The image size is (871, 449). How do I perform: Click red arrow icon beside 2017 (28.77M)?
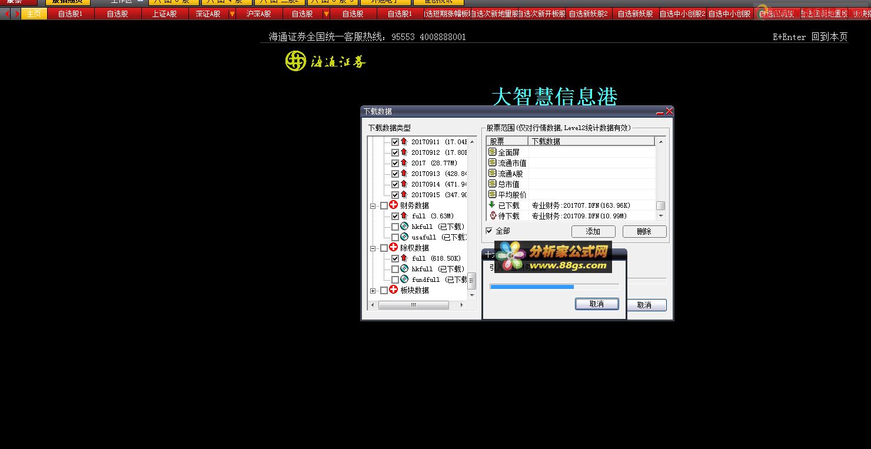404,163
